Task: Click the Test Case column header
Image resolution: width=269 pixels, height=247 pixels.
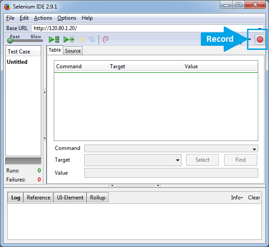Action: pyautogui.click(x=23, y=52)
